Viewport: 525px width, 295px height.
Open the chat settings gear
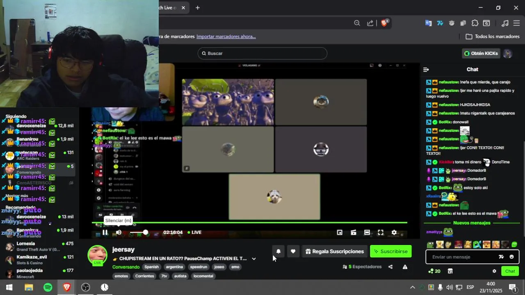coord(494,271)
